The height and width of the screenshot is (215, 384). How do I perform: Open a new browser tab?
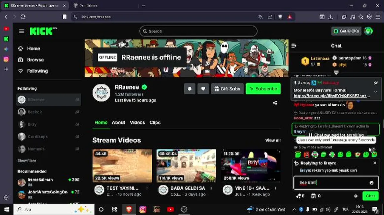(144, 6)
